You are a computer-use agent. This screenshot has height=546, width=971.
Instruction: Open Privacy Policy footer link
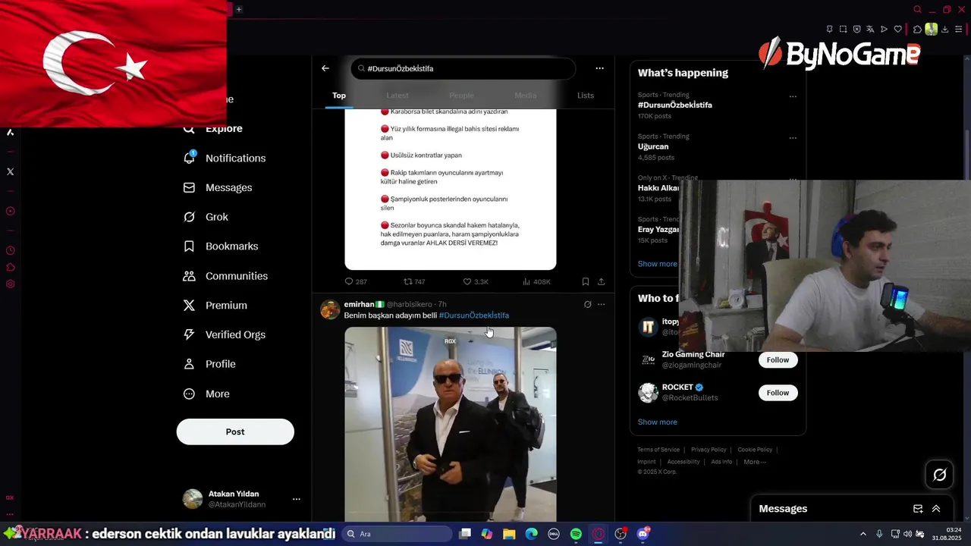pos(709,450)
